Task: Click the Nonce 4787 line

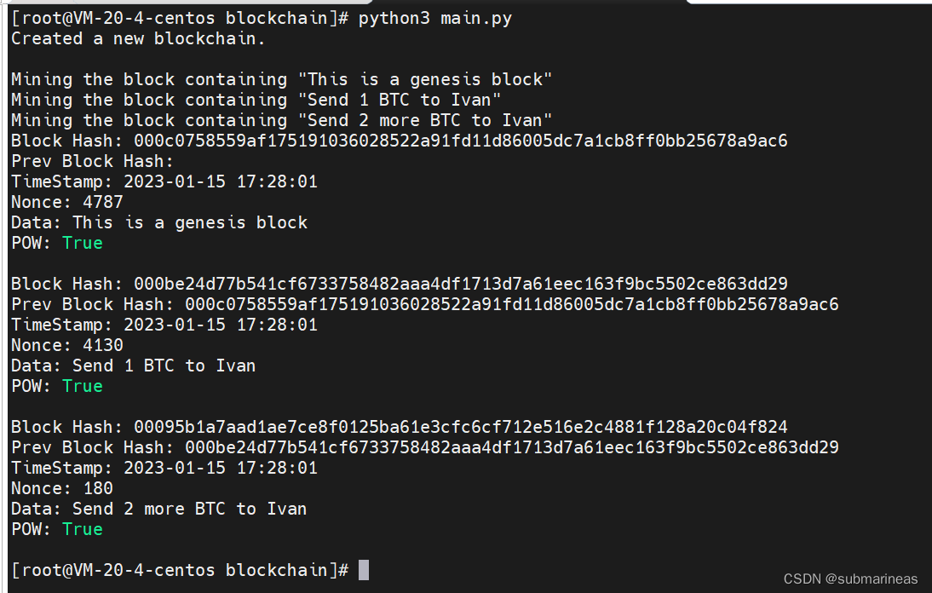Action: pyautogui.click(x=67, y=203)
